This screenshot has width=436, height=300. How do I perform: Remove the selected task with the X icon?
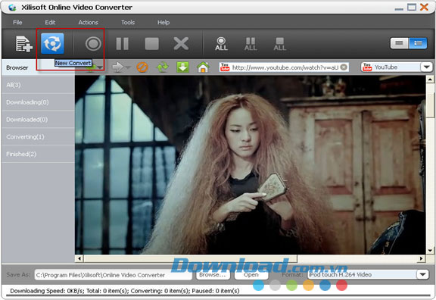(181, 44)
